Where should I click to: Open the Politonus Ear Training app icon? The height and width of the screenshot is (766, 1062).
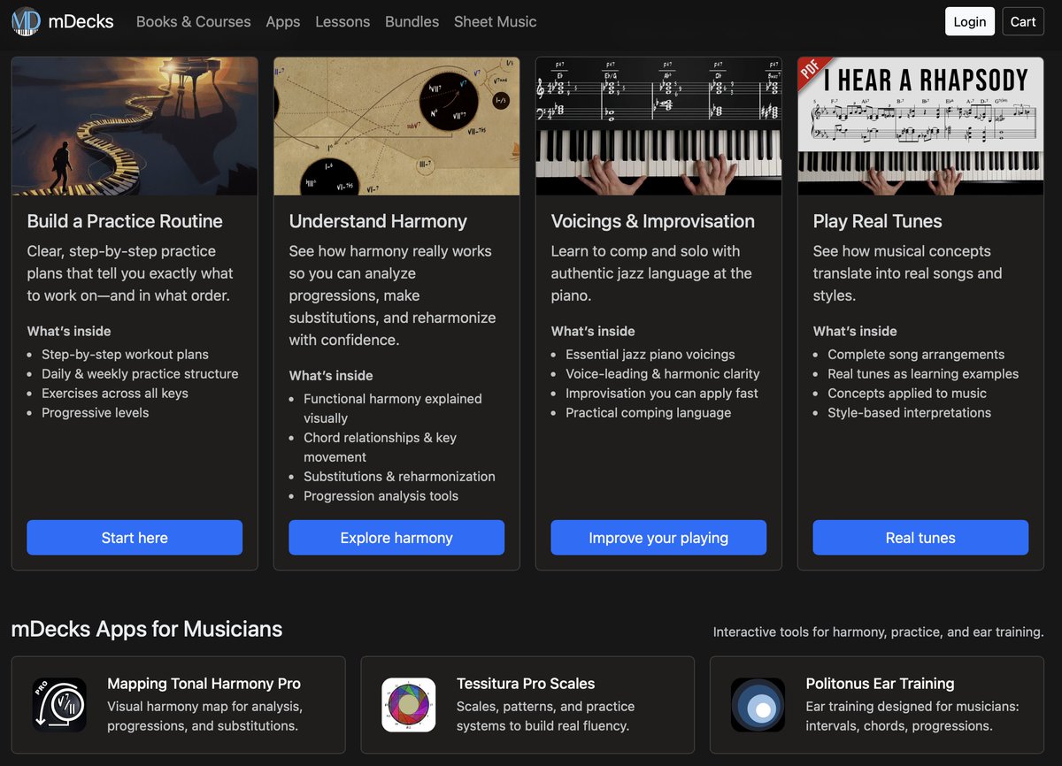[x=758, y=705]
